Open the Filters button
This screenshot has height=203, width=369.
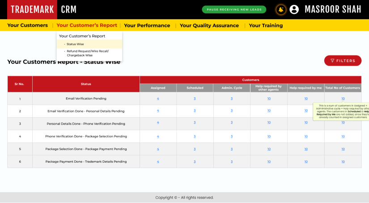click(343, 61)
